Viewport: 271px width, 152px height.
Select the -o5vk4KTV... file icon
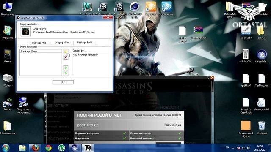[x=246, y=56]
